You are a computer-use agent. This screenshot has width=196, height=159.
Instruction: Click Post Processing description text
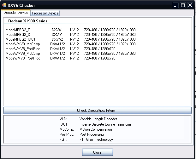pyautogui.click(x=92, y=134)
